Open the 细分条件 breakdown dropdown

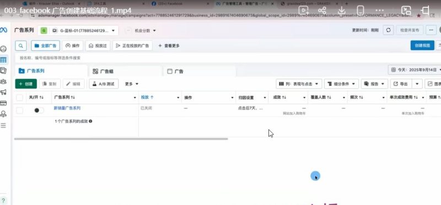pyautogui.click(x=341, y=84)
